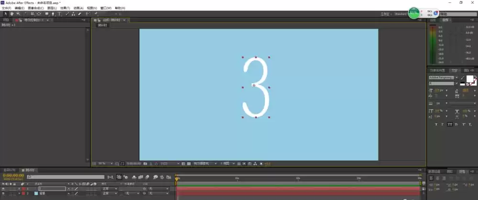The image size is (478, 200).
Task: Select the Horizontal Type tool
Action: coord(59,14)
